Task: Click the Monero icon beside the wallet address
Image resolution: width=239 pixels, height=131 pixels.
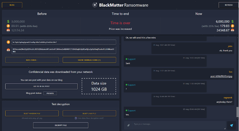Action: coord(8,50)
